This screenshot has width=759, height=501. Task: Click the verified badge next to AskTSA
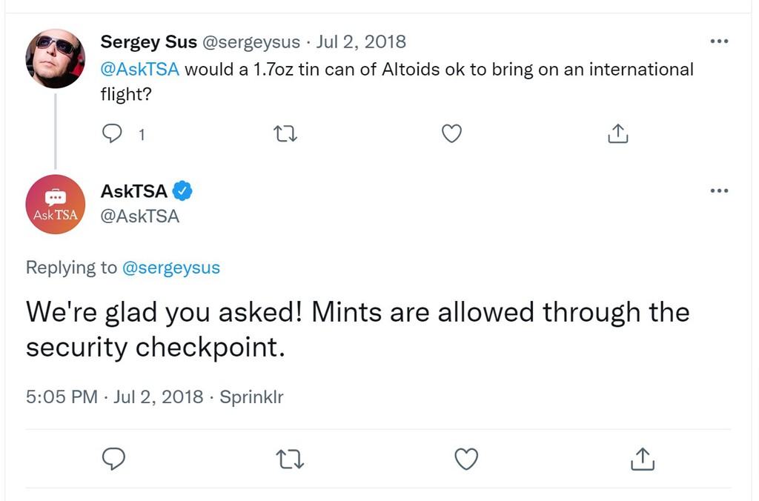click(180, 190)
